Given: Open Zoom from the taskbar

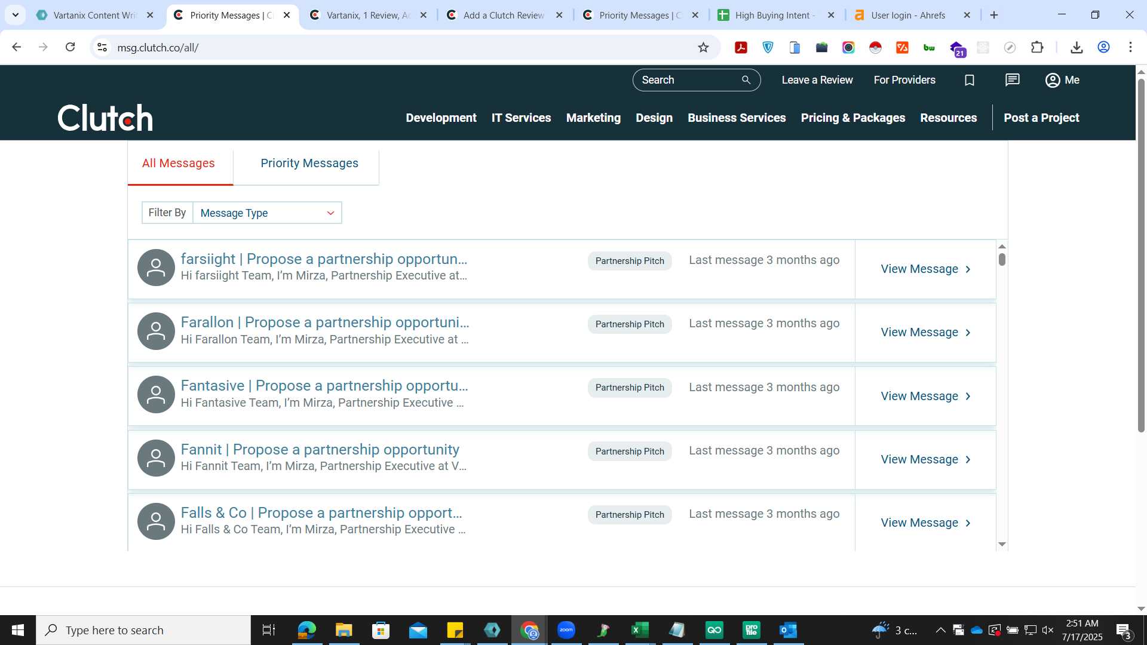Looking at the screenshot, I should [x=566, y=630].
